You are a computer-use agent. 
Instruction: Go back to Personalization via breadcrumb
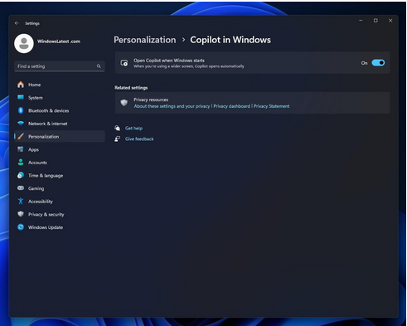[145, 40]
